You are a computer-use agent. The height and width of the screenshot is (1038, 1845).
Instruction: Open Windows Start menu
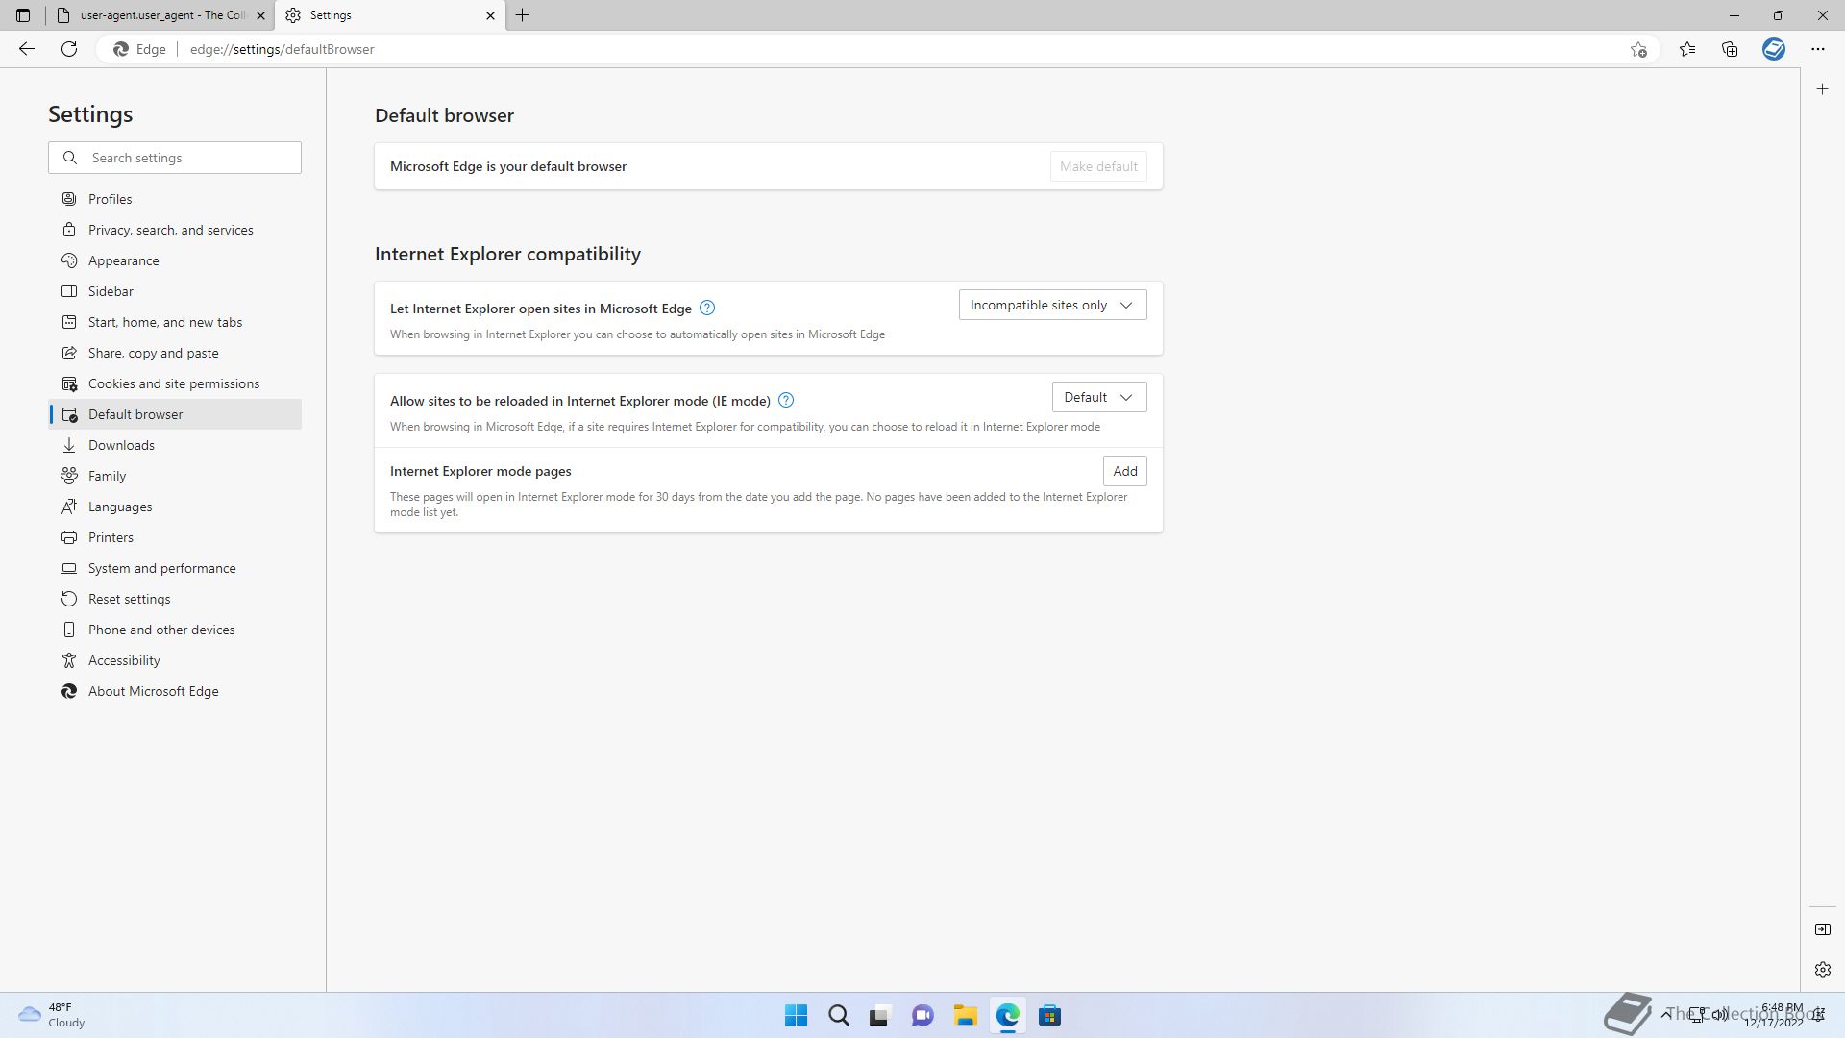796,1016
